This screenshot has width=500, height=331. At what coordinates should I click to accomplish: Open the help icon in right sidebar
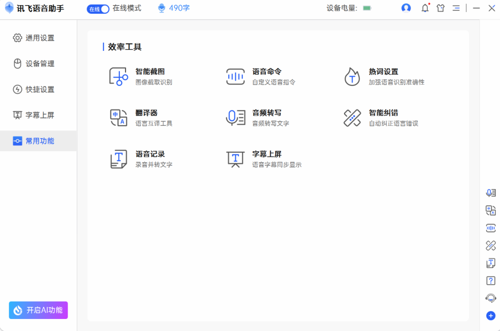pos(491,281)
